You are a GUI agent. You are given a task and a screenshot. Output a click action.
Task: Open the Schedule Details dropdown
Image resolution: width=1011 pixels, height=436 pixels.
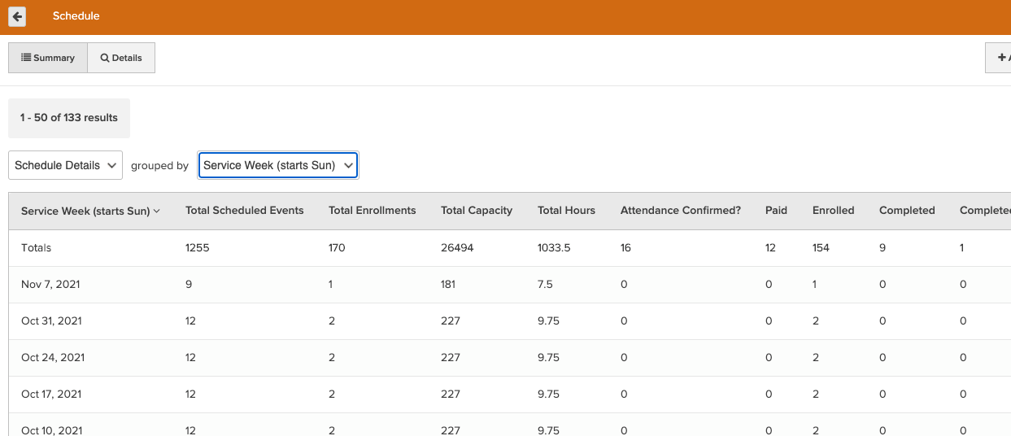pos(66,165)
